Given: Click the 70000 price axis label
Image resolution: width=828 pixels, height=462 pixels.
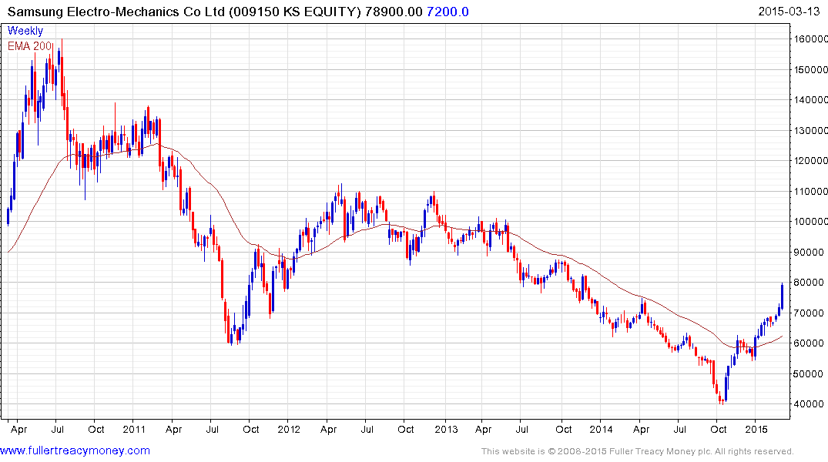Looking at the screenshot, I should (809, 313).
